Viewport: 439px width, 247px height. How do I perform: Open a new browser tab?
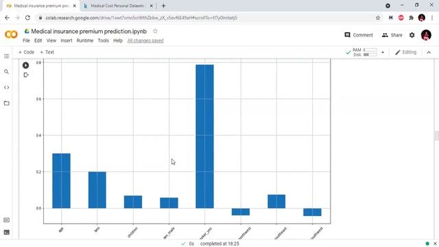163,5
